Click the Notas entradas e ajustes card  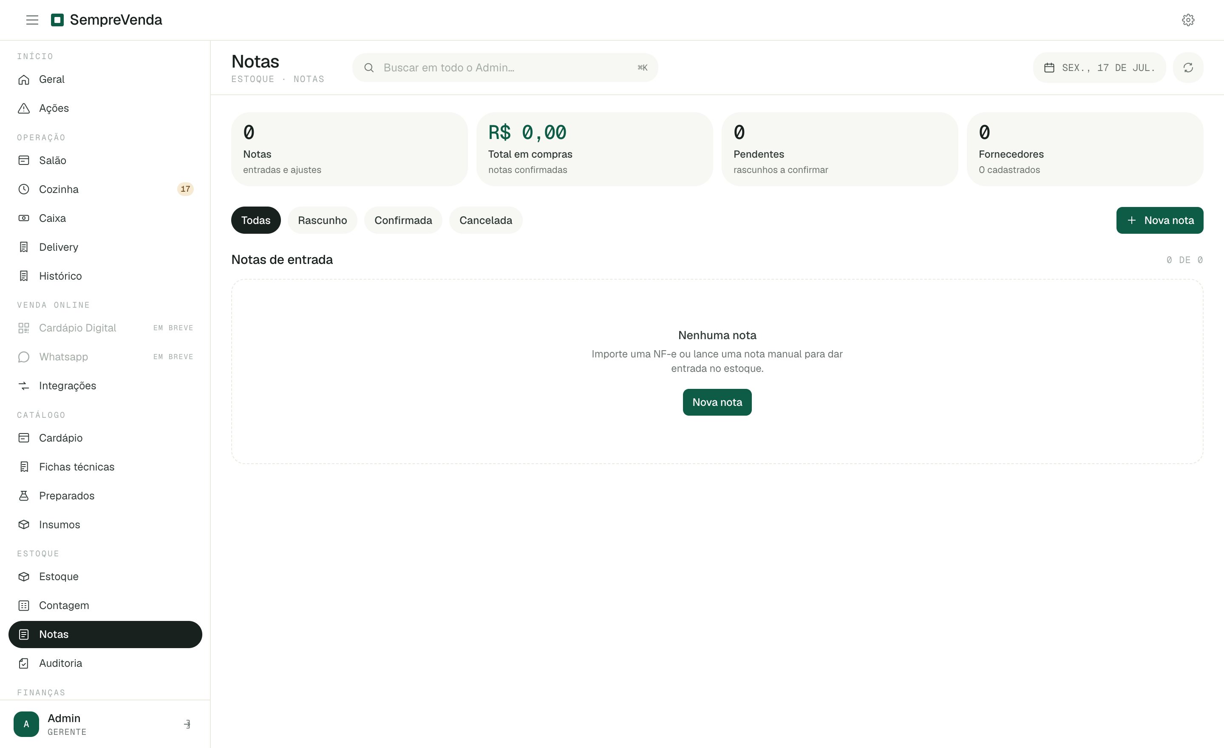(x=349, y=149)
